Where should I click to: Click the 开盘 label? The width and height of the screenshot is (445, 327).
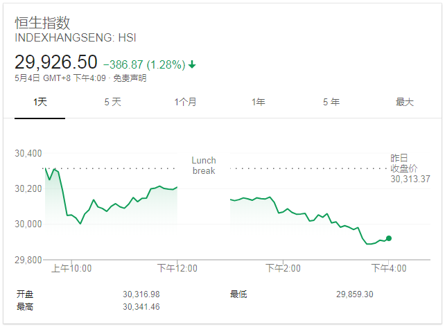point(25,294)
